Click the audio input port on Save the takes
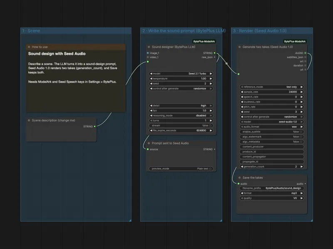The width and height of the screenshot is (333, 249). (239, 184)
